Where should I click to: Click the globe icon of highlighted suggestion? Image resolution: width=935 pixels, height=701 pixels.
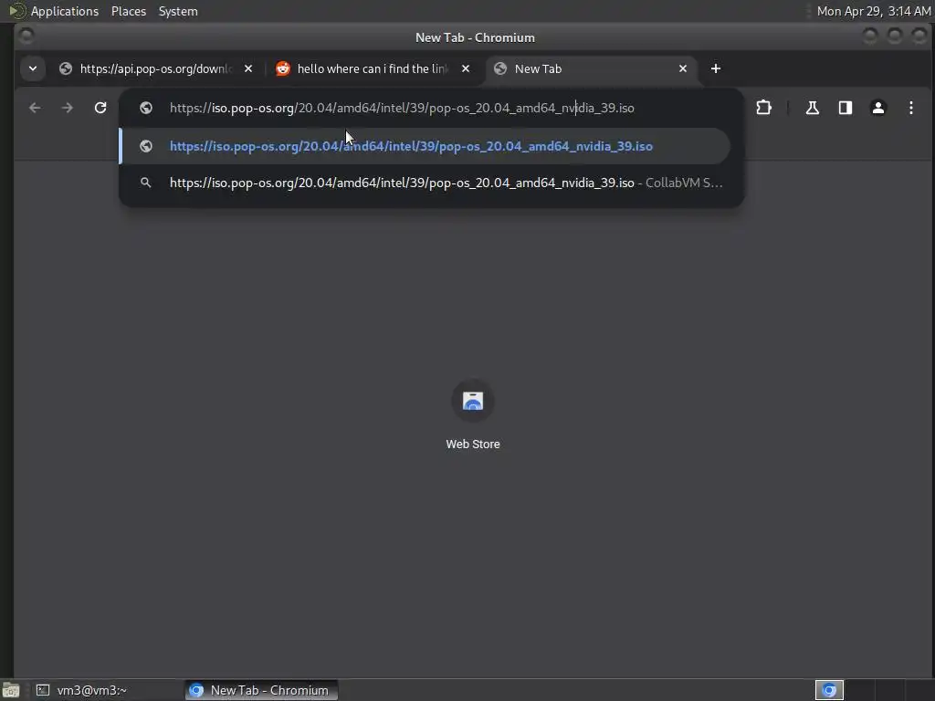146,146
